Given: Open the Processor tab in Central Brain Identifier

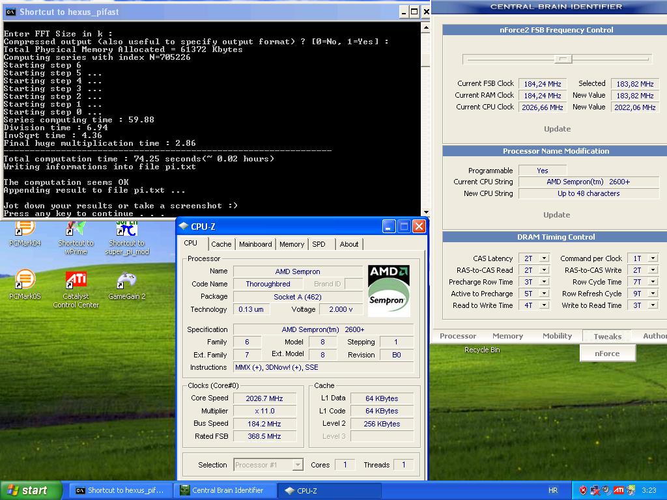Looking at the screenshot, I should tap(458, 336).
